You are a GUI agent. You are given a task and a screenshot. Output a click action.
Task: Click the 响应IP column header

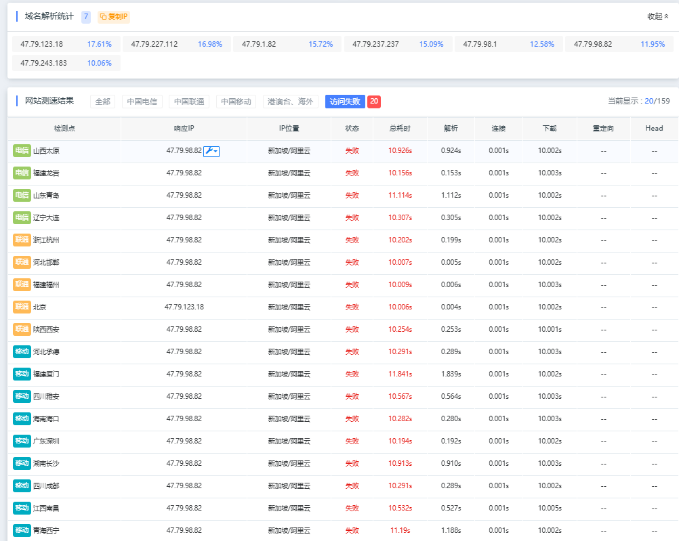point(184,128)
